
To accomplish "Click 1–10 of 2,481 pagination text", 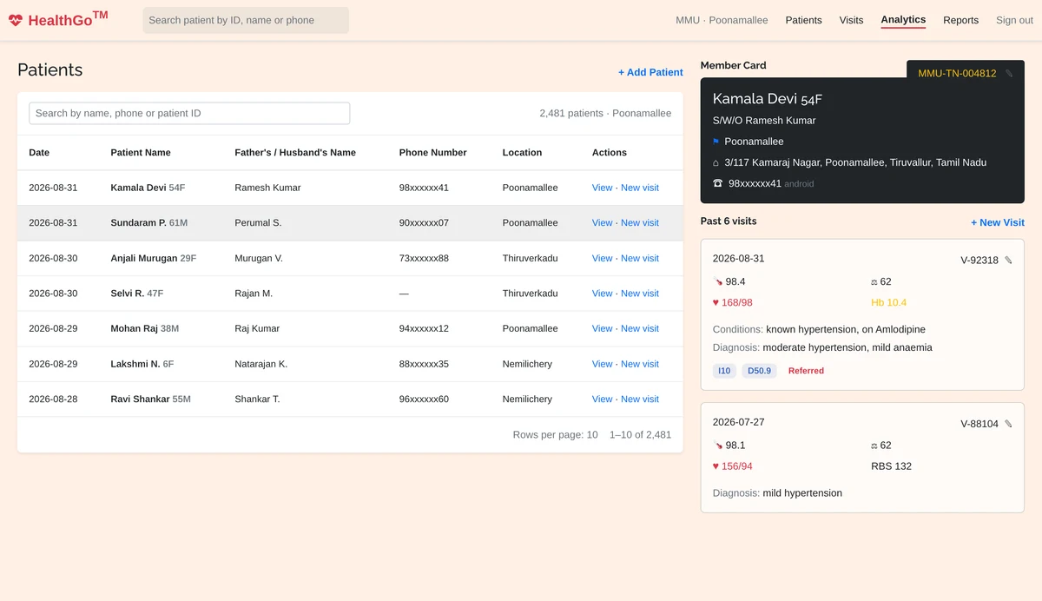I will (x=640, y=434).
